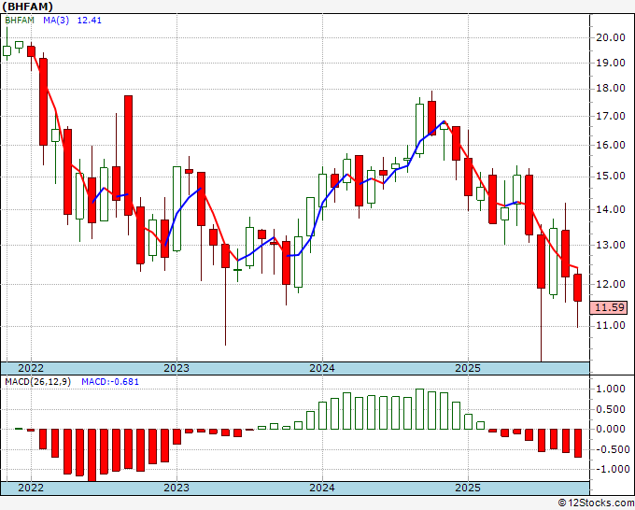Viewport: 635px width, 510px height.
Task: Click the MACD:-0.681 value label
Action: click(x=110, y=382)
